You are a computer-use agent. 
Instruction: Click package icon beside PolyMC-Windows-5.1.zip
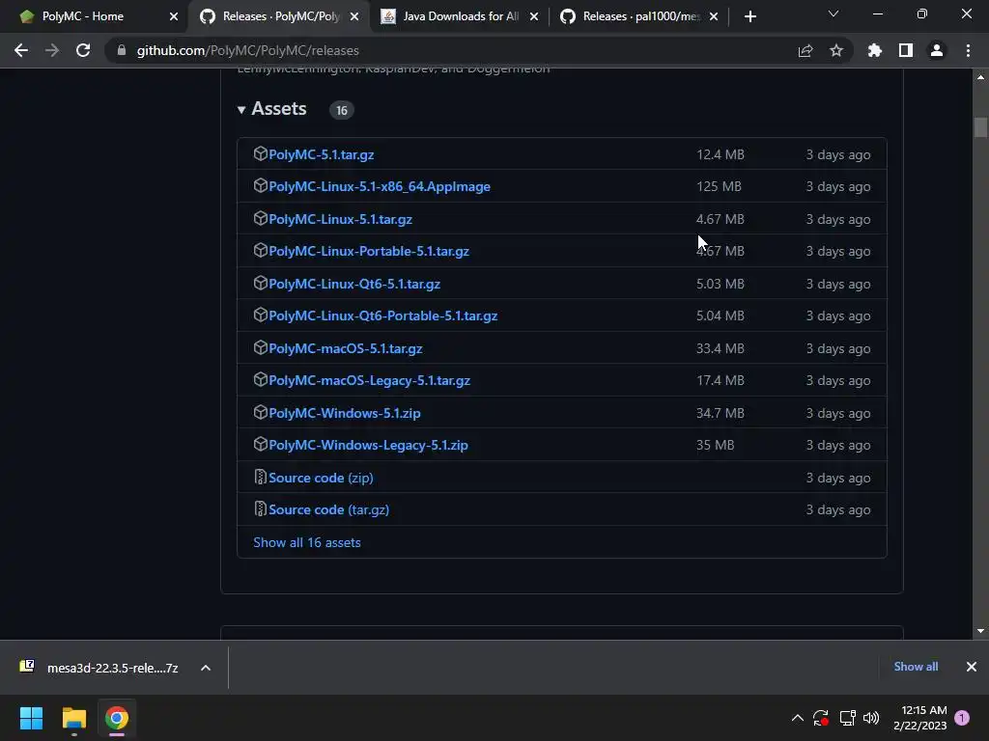(260, 412)
